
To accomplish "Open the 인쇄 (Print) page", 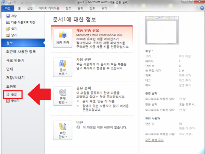I will point(10,69).
